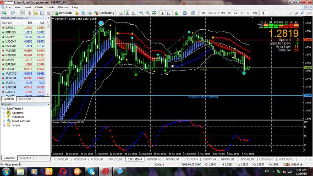This screenshot has width=313, height=176.
Task: Switch to the USDJPY,H4 chart tab
Action: click(191, 159)
